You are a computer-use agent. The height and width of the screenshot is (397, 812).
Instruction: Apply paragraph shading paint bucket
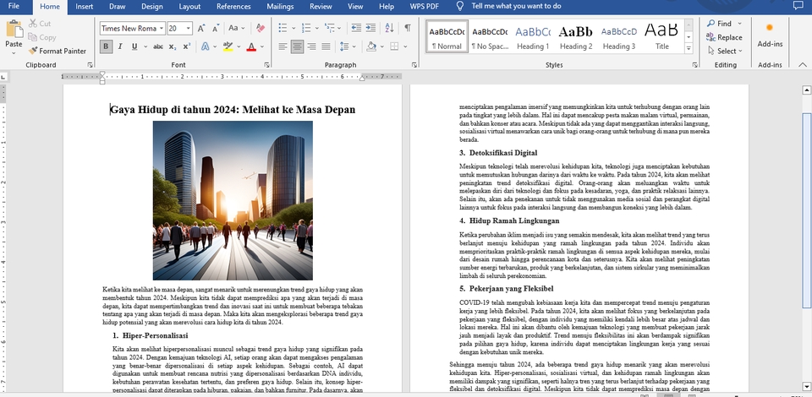371,46
